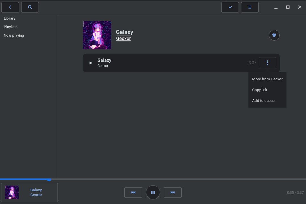Click the 3:37 duration in the track row
Image resolution: width=306 pixels, height=204 pixels.
[252, 63]
